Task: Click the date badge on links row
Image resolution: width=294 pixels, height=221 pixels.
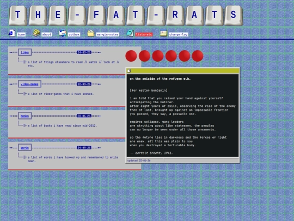Action: coord(84,52)
